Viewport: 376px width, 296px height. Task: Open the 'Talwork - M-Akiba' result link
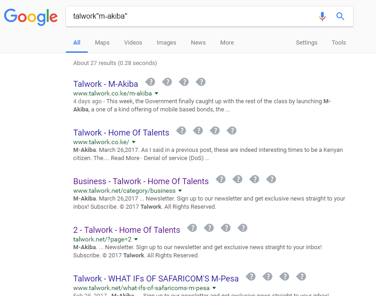(x=105, y=84)
